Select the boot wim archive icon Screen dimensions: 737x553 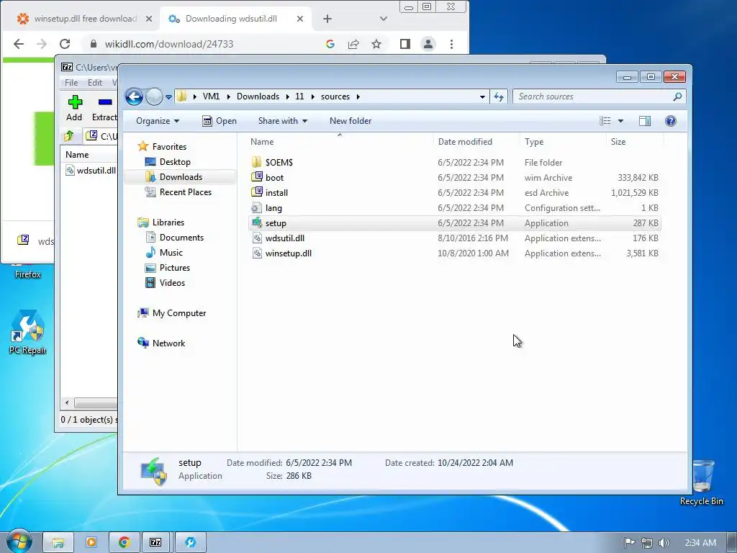click(x=257, y=177)
